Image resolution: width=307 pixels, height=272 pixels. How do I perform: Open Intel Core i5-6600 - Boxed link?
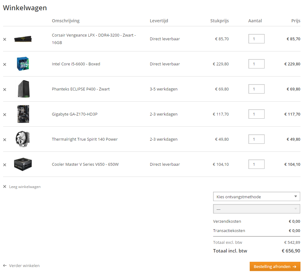point(76,64)
